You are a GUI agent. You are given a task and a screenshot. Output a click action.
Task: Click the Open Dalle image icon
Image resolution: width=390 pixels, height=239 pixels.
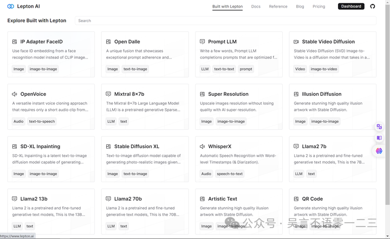(x=108, y=42)
